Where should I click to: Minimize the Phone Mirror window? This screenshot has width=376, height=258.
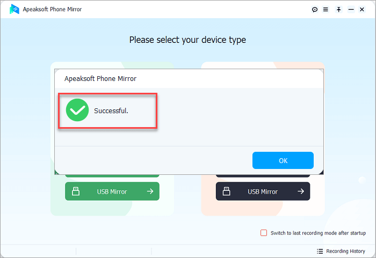(x=351, y=10)
